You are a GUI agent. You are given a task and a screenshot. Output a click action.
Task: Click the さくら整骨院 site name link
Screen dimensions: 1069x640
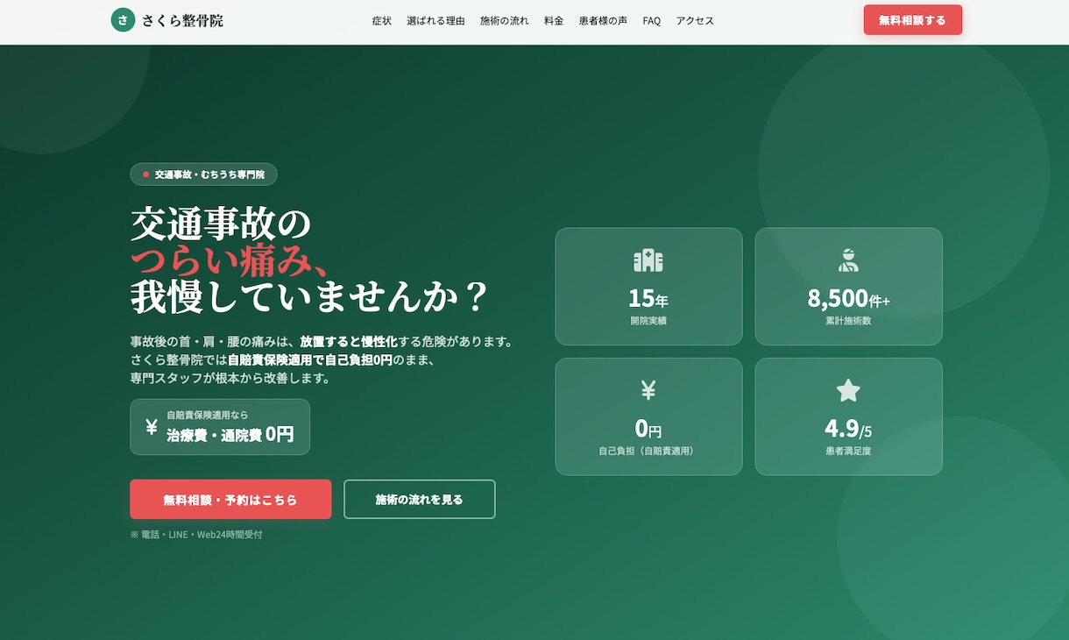182,20
